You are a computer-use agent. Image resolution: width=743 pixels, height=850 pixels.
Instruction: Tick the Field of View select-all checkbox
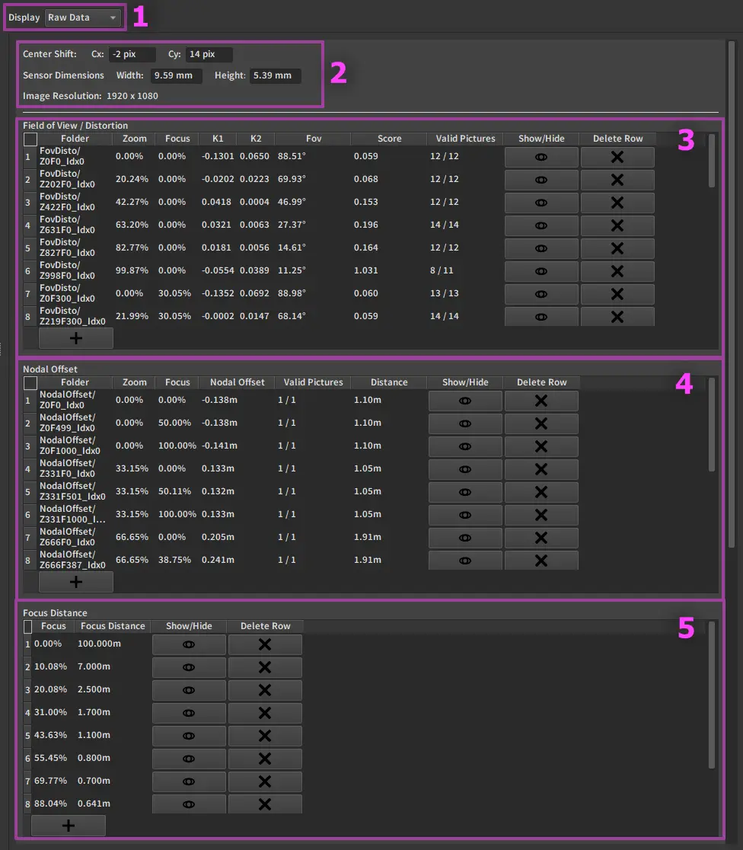[30, 139]
